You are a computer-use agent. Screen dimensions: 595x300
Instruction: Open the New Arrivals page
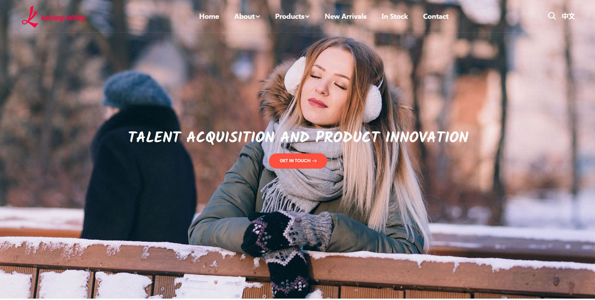346,16
